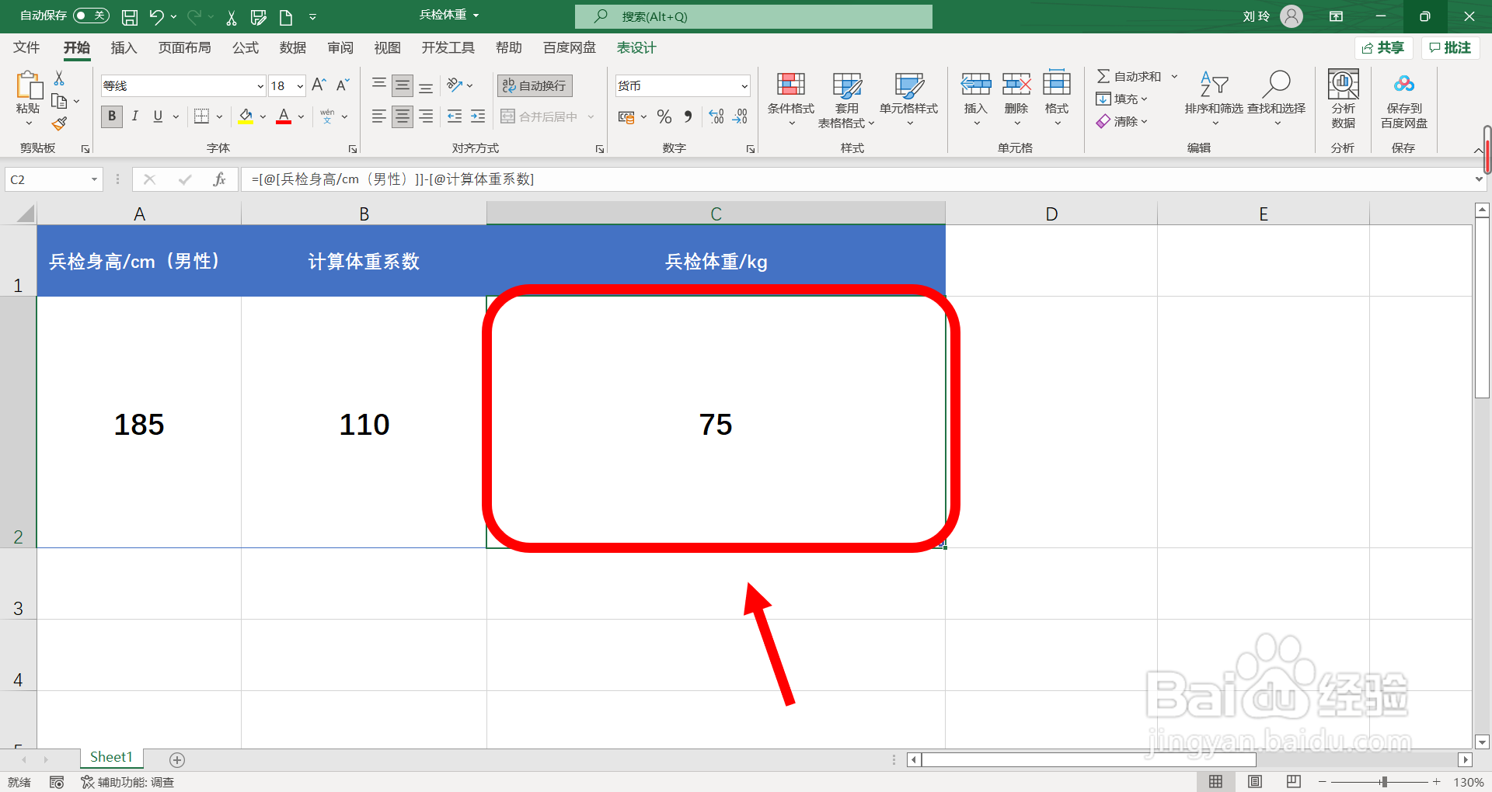Apply italic formatting
Image resolution: width=1492 pixels, height=792 pixels.
pos(134,116)
